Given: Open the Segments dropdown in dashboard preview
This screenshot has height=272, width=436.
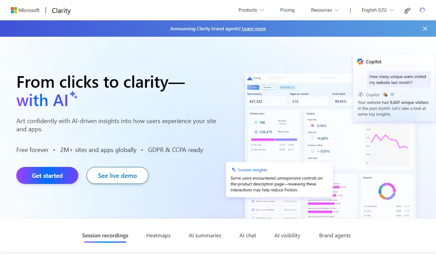Looking at the screenshot, I should pos(269,87).
